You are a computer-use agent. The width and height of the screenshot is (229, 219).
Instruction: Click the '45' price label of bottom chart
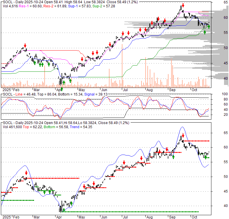(x=226, y=191)
